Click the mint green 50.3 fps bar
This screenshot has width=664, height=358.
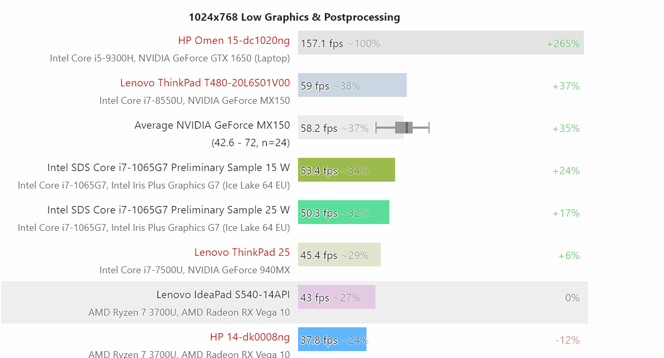(344, 212)
